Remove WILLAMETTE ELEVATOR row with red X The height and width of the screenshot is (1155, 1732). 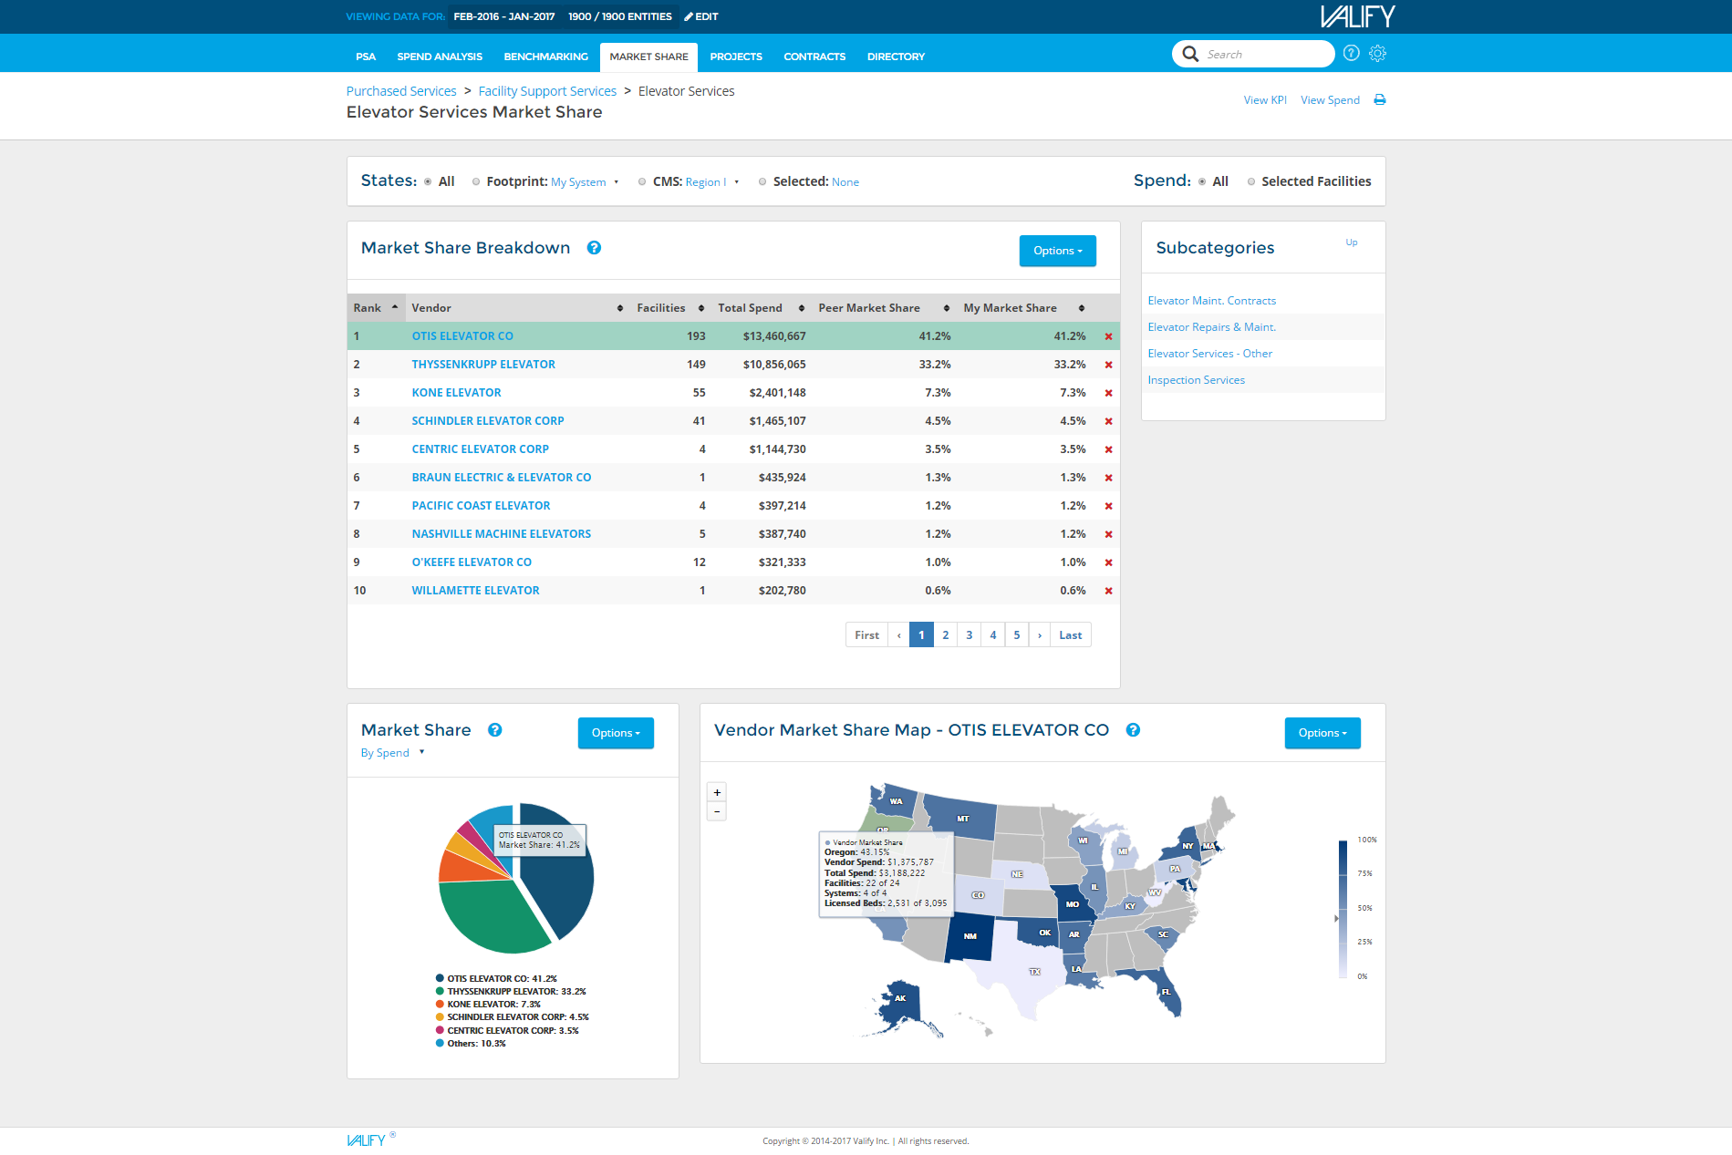(x=1108, y=591)
